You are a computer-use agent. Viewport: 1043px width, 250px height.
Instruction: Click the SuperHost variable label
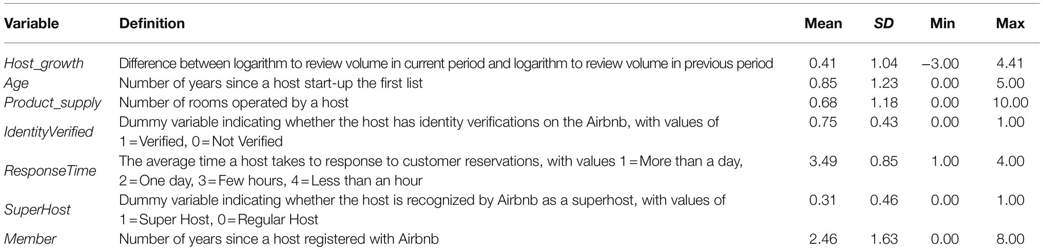(x=37, y=210)
